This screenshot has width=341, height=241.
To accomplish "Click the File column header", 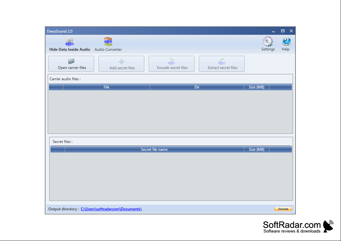I will point(107,87).
